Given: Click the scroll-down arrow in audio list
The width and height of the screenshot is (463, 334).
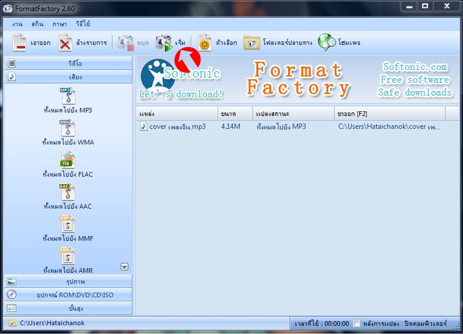Looking at the screenshot, I should [125, 267].
